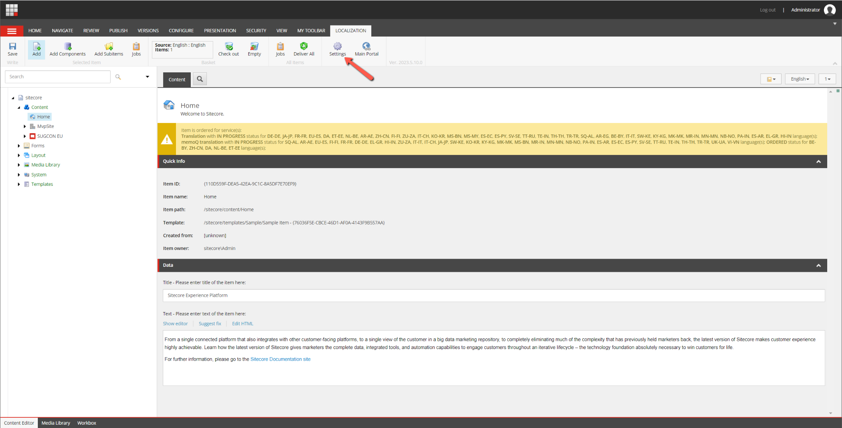Click Log out link
The image size is (842, 428).
tap(768, 10)
